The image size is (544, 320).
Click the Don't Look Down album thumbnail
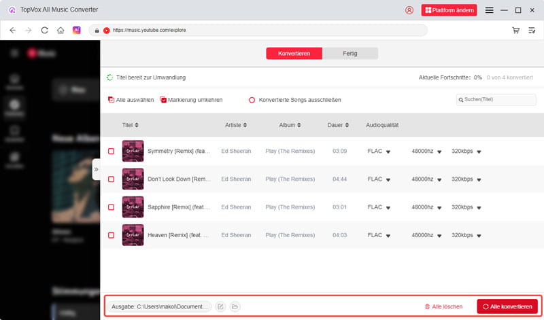133,179
